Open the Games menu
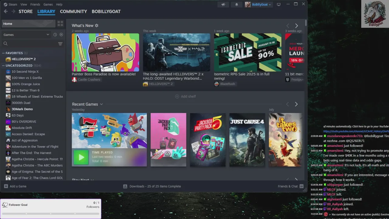The image size is (389, 219). point(48,5)
